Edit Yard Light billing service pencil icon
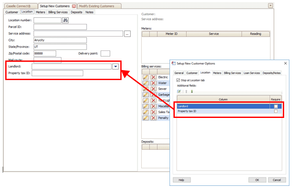Viewport: 292px width, 188px height. [x=146, y=101]
